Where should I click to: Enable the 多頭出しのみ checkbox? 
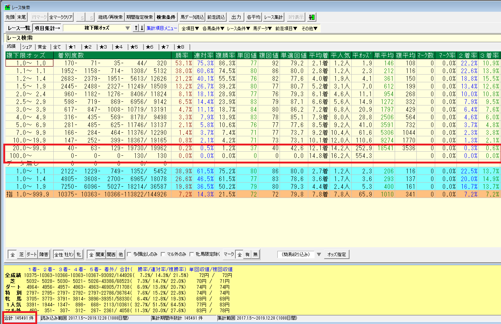[129, 254]
